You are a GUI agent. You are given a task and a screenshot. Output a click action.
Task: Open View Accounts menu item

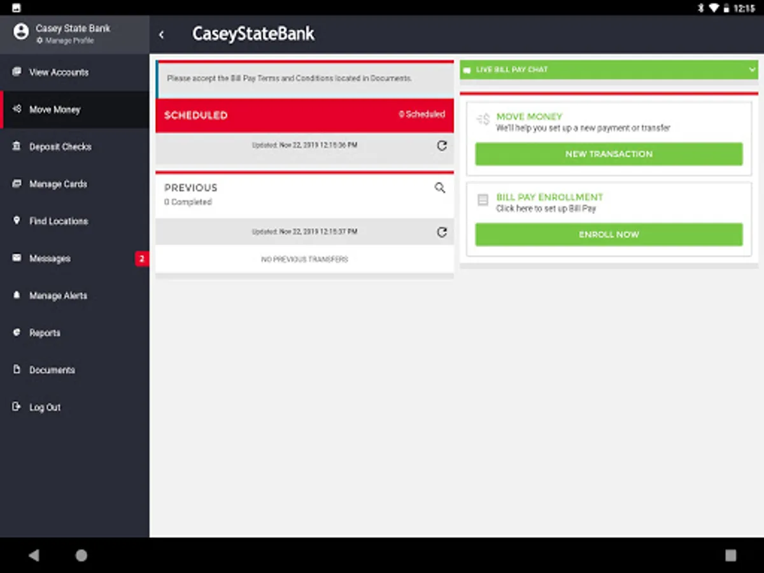coord(74,73)
